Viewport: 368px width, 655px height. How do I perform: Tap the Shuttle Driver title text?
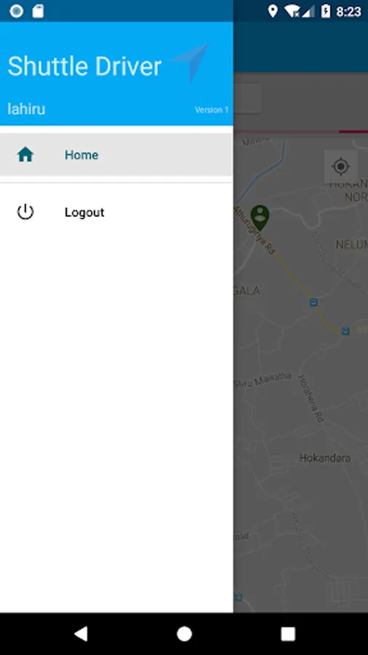pos(84,66)
